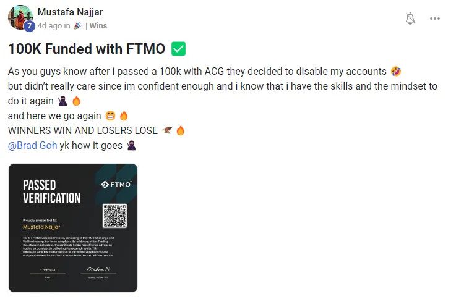
Task: Click the fire emoji after 'do it again'
Action: coord(76,101)
